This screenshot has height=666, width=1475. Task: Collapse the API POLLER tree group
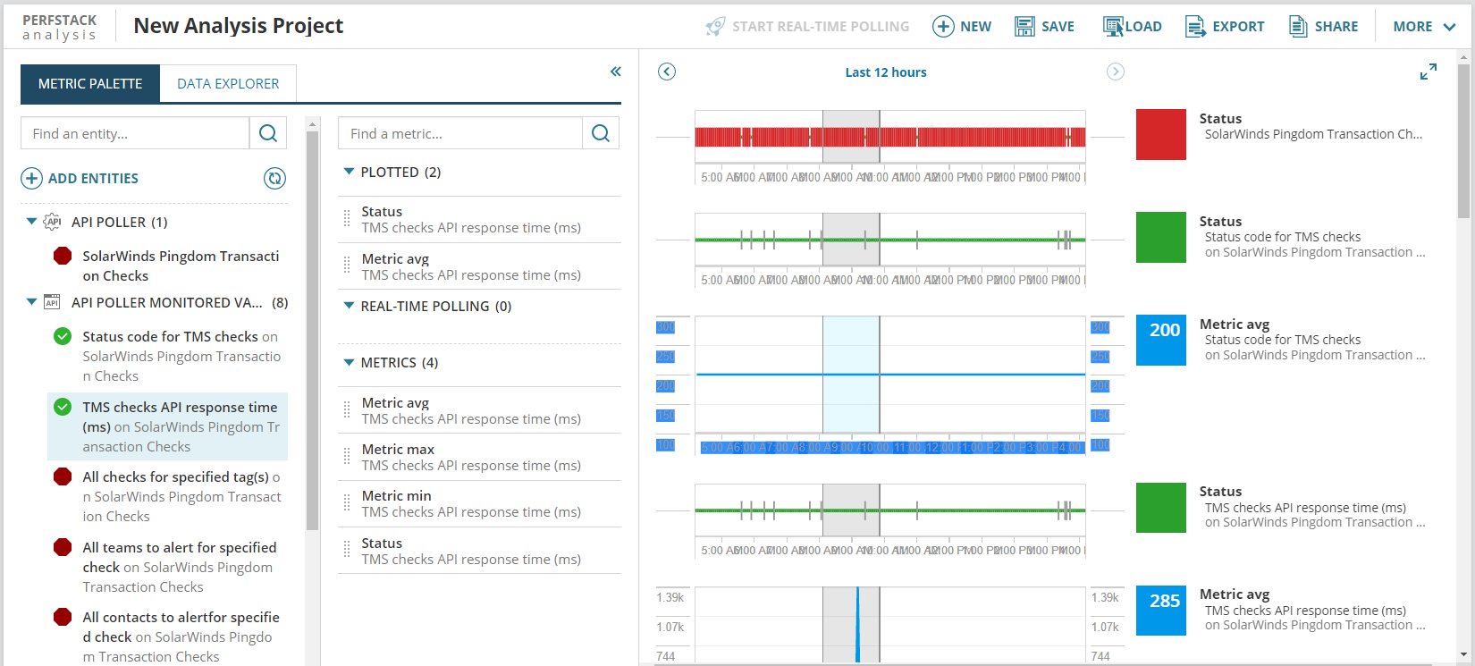tap(32, 222)
